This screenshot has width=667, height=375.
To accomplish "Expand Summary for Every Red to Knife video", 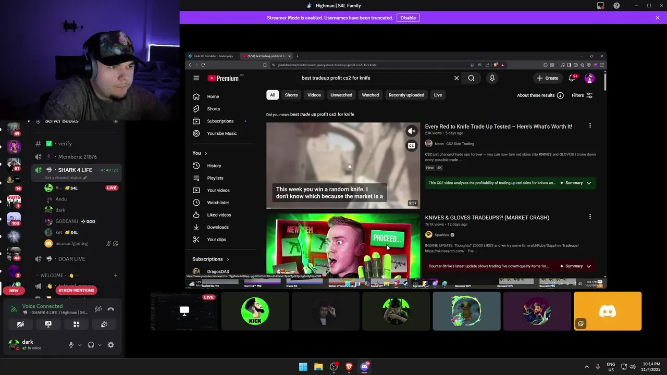I will point(576,183).
